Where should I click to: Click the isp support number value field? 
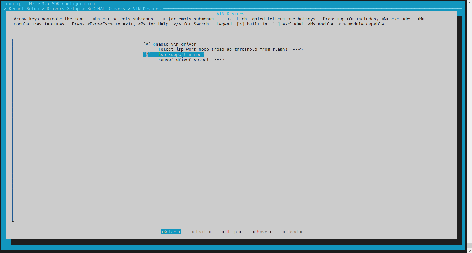coord(147,54)
